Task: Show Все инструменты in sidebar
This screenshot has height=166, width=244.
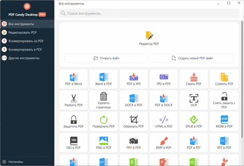Action: click(28, 24)
